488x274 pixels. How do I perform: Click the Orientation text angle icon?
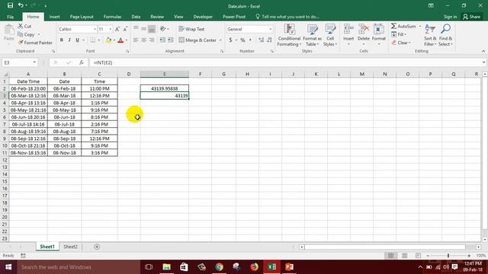(x=163, y=29)
